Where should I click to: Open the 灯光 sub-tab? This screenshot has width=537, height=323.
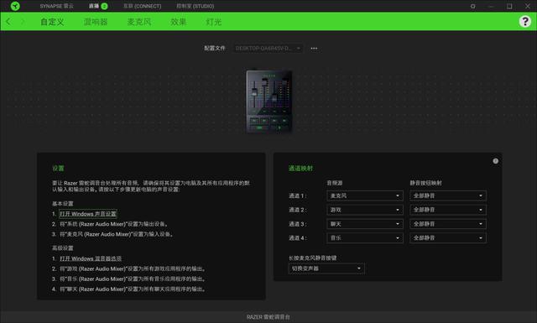214,22
